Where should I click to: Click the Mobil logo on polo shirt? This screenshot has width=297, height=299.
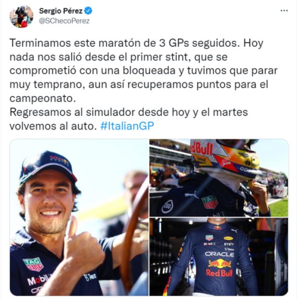point(38,280)
